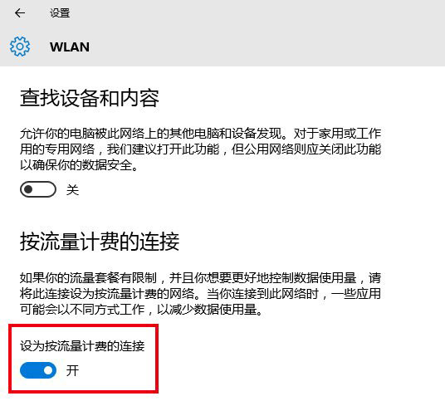
Task: Click the 开 status label
Action: 72,370
